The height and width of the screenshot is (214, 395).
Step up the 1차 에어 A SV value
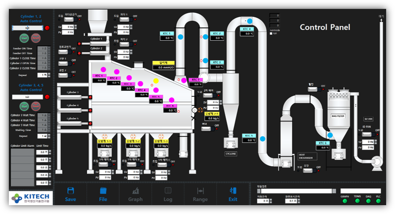(x=112, y=171)
